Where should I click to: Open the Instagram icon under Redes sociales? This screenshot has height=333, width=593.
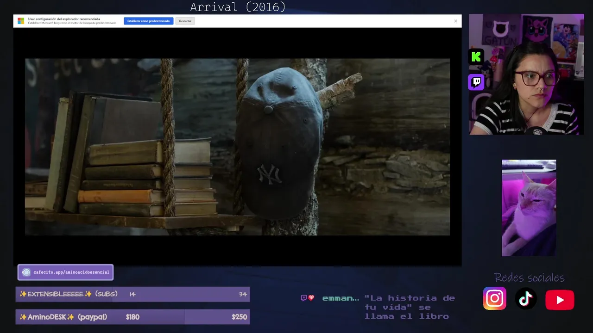click(x=494, y=298)
